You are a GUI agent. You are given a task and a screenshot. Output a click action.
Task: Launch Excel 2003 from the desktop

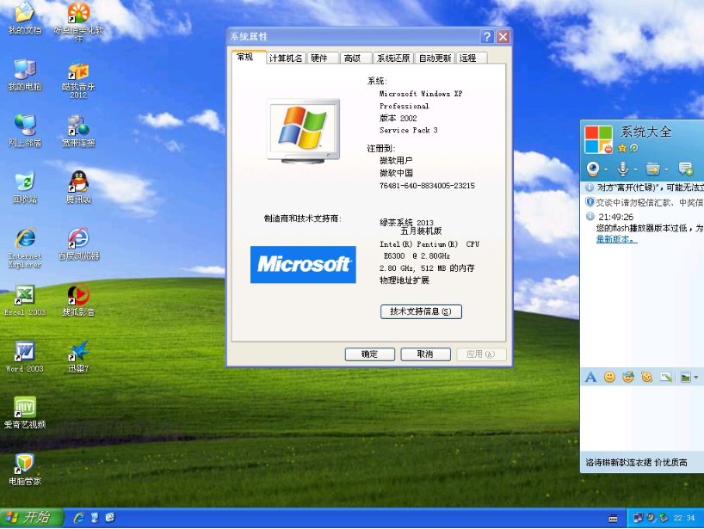[x=25, y=296]
